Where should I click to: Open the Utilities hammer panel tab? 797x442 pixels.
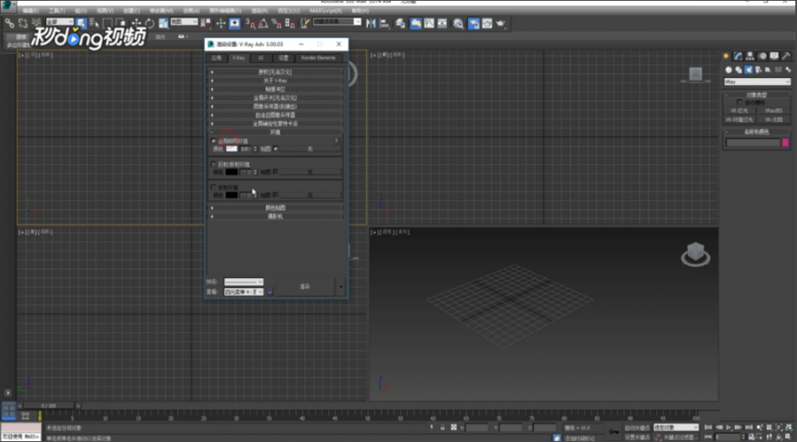click(x=786, y=56)
